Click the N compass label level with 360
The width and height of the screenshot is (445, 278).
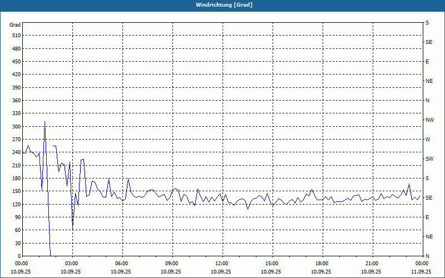(x=427, y=101)
